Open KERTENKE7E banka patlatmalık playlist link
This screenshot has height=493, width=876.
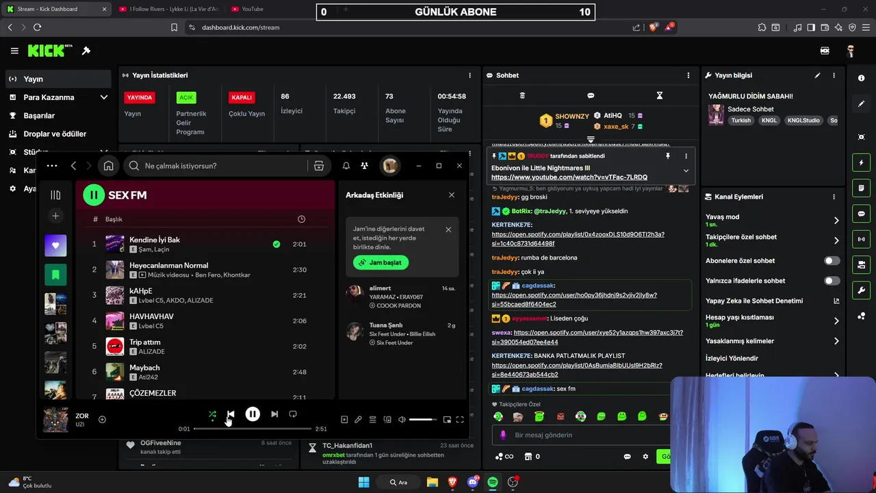click(577, 370)
